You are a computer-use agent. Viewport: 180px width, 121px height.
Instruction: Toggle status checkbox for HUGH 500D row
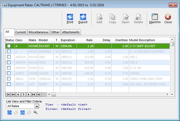(x=9, y=62)
